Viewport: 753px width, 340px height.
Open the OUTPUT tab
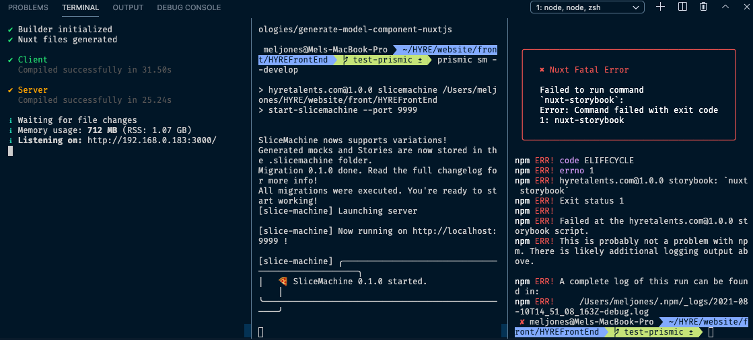tap(128, 7)
